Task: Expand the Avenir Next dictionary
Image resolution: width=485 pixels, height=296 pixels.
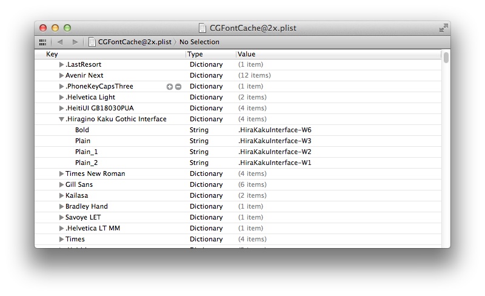Action: point(61,75)
